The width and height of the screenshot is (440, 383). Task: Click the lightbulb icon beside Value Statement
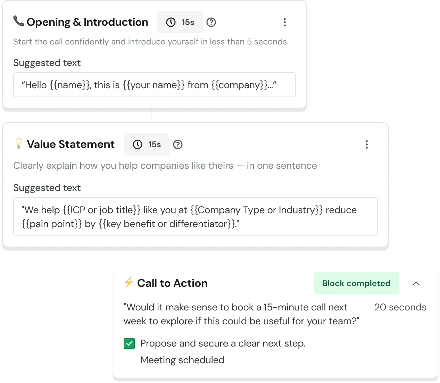click(x=19, y=143)
